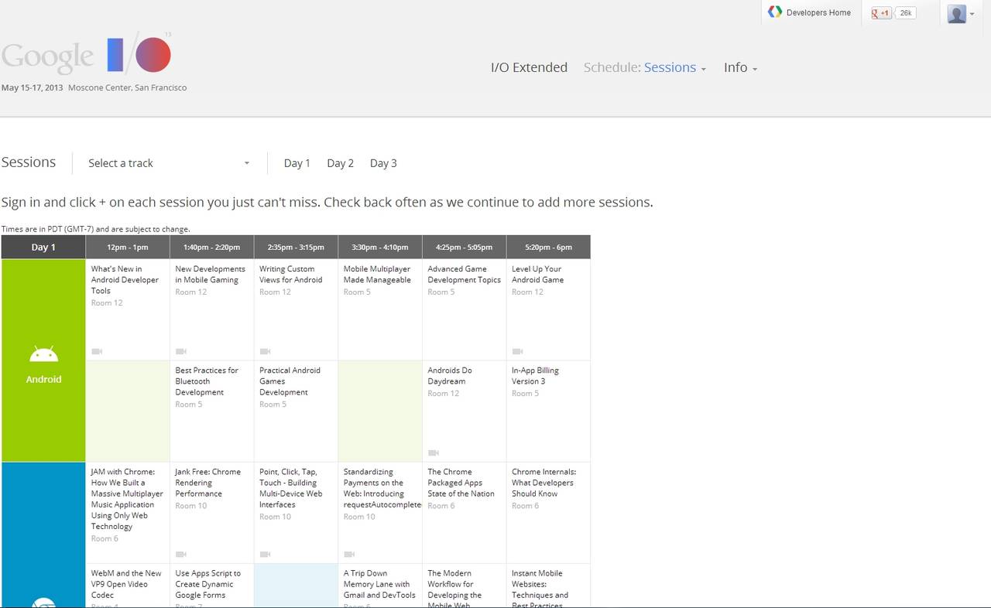Open Jank Free: Chrome Rendering Performance session
The image size is (991, 608).
tap(207, 483)
